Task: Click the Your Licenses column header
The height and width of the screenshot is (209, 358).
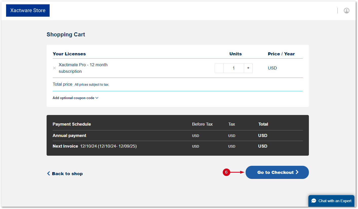Action: tap(69, 54)
